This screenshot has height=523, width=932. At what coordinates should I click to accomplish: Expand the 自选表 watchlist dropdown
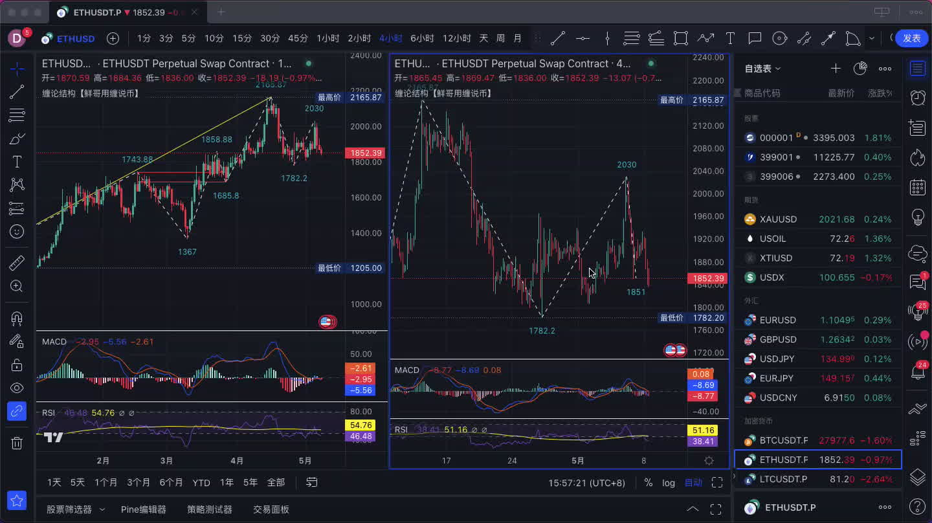click(762, 69)
